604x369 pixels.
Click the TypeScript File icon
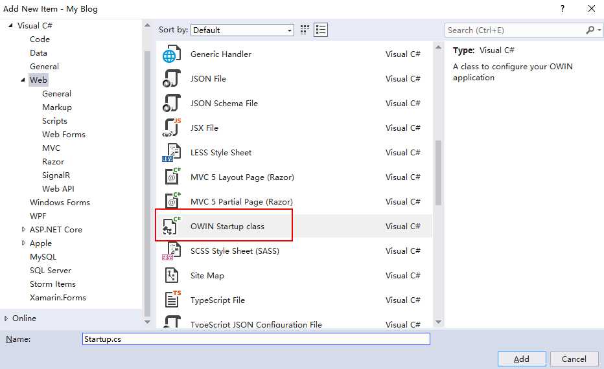click(x=172, y=300)
